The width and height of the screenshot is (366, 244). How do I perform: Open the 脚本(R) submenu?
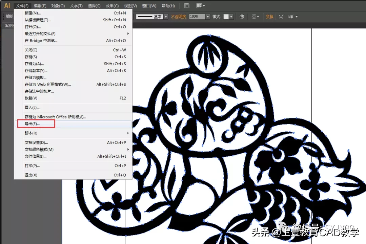pyautogui.click(x=73, y=133)
